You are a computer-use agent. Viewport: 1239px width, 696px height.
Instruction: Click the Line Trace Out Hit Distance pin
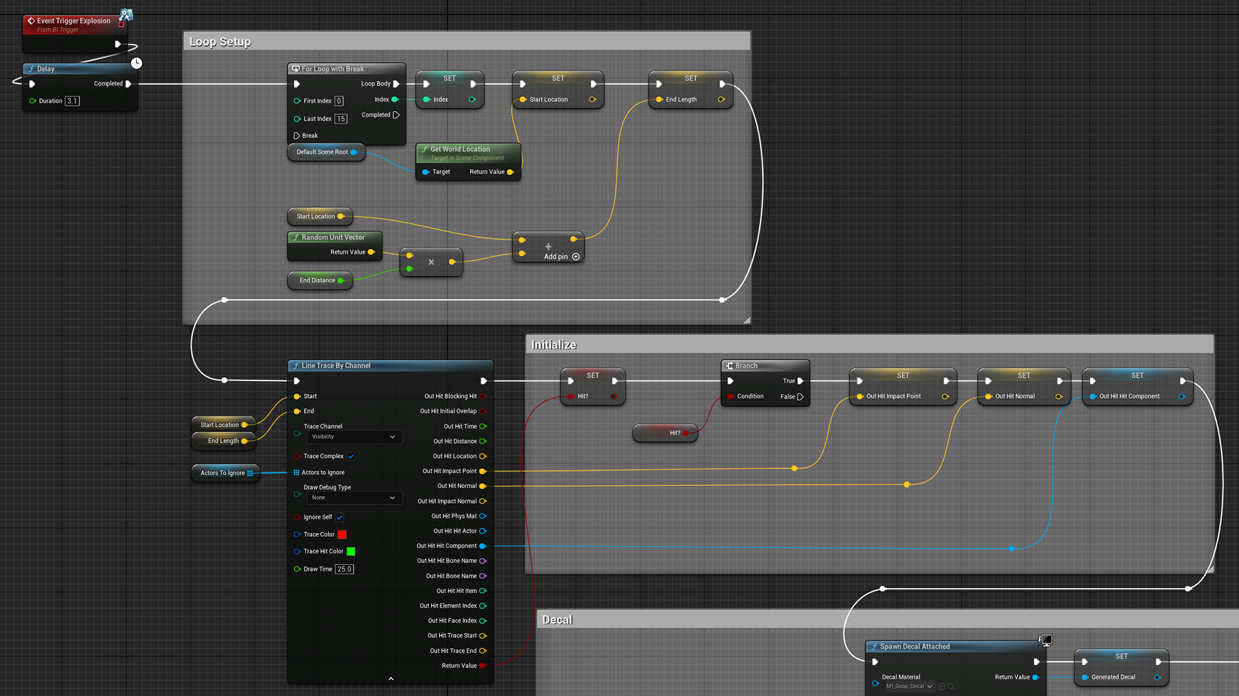483,442
